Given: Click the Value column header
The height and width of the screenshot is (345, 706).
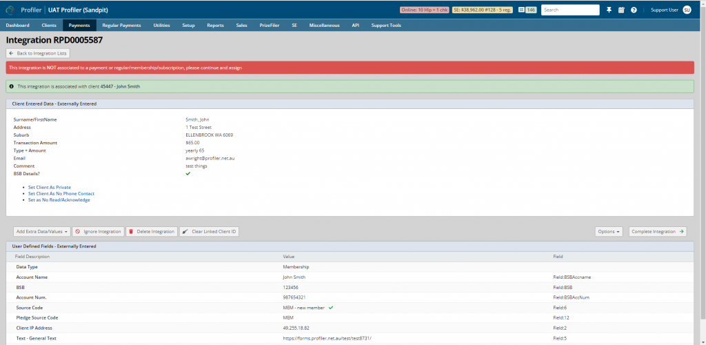Looking at the screenshot, I should click(289, 256).
